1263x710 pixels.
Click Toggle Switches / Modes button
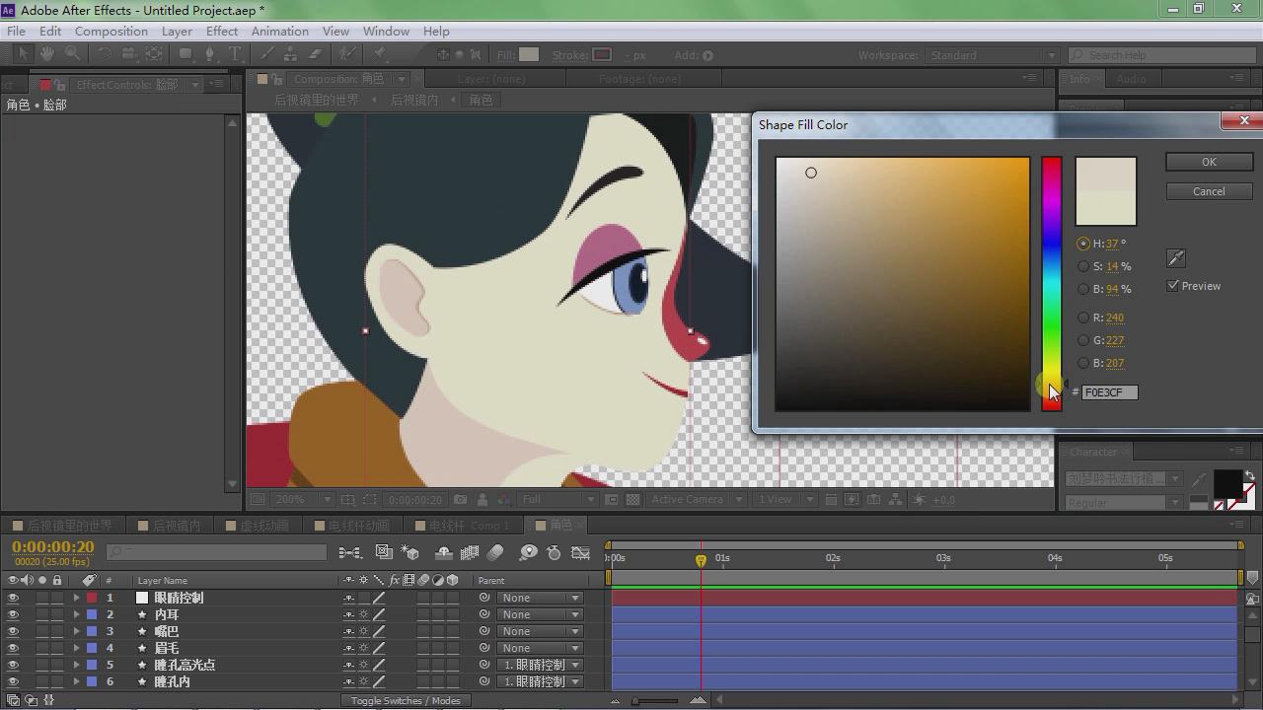406,700
